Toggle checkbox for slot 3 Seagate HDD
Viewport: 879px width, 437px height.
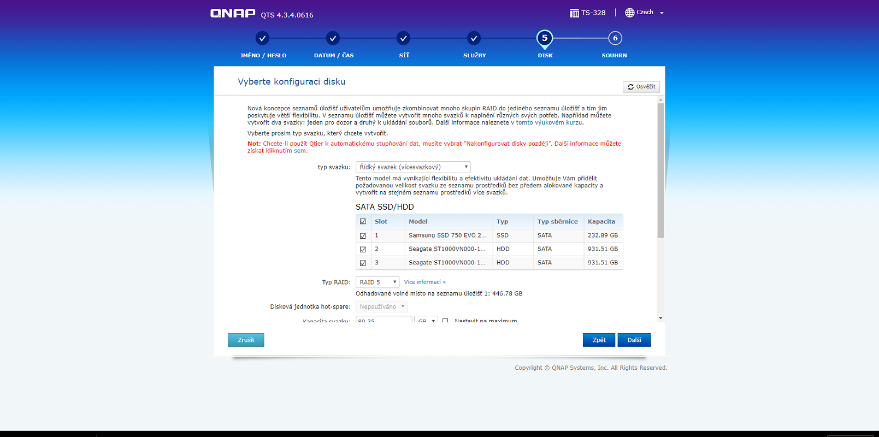point(363,263)
